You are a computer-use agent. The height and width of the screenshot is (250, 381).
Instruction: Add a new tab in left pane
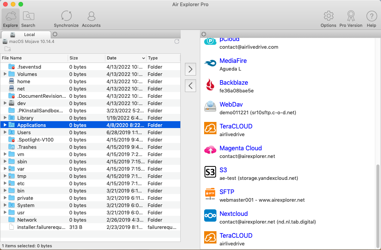click(x=55, y=34)
